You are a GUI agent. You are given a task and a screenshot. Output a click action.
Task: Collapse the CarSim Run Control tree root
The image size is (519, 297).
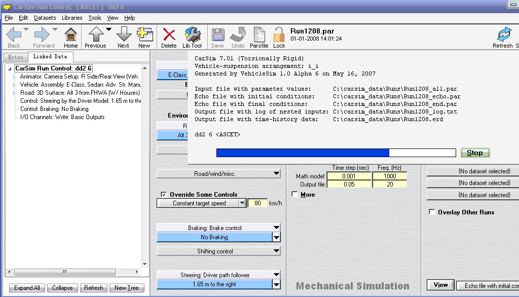(10, 69)
